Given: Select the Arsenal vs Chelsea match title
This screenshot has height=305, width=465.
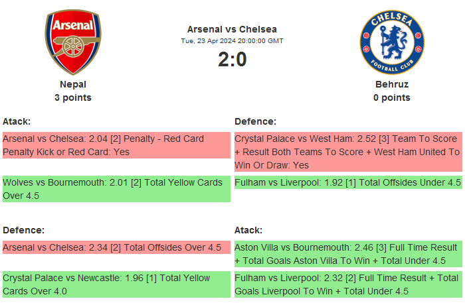Looking at the screenshot, I should tap(232, 29).
